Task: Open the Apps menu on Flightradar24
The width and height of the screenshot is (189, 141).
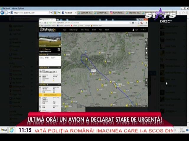Action: pyautogui.click(x=65, y=30)
